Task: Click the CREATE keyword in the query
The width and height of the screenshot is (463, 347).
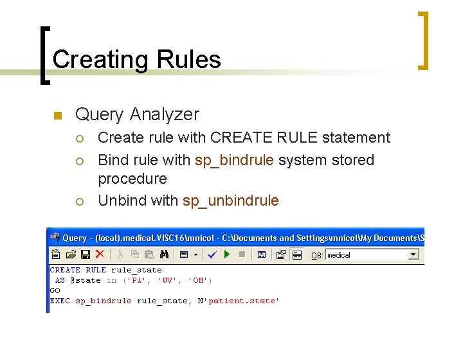Action: 65,270
